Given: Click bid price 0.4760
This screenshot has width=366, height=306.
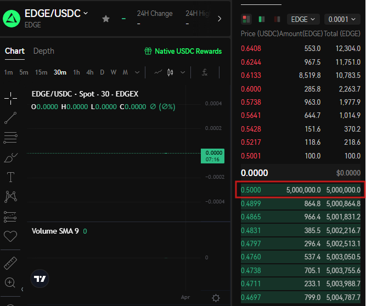Looking at the screenshot, I should coord(251,257).
